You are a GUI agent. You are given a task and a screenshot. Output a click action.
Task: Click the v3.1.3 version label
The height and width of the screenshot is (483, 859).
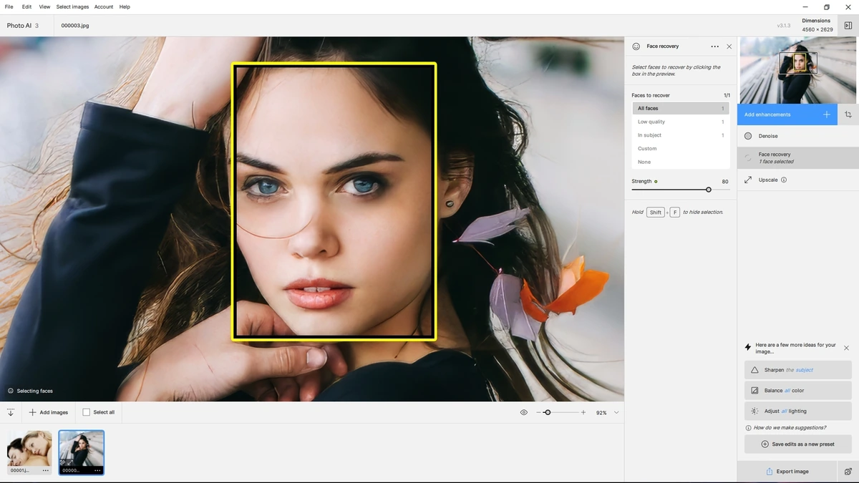(x=784, y=26)
